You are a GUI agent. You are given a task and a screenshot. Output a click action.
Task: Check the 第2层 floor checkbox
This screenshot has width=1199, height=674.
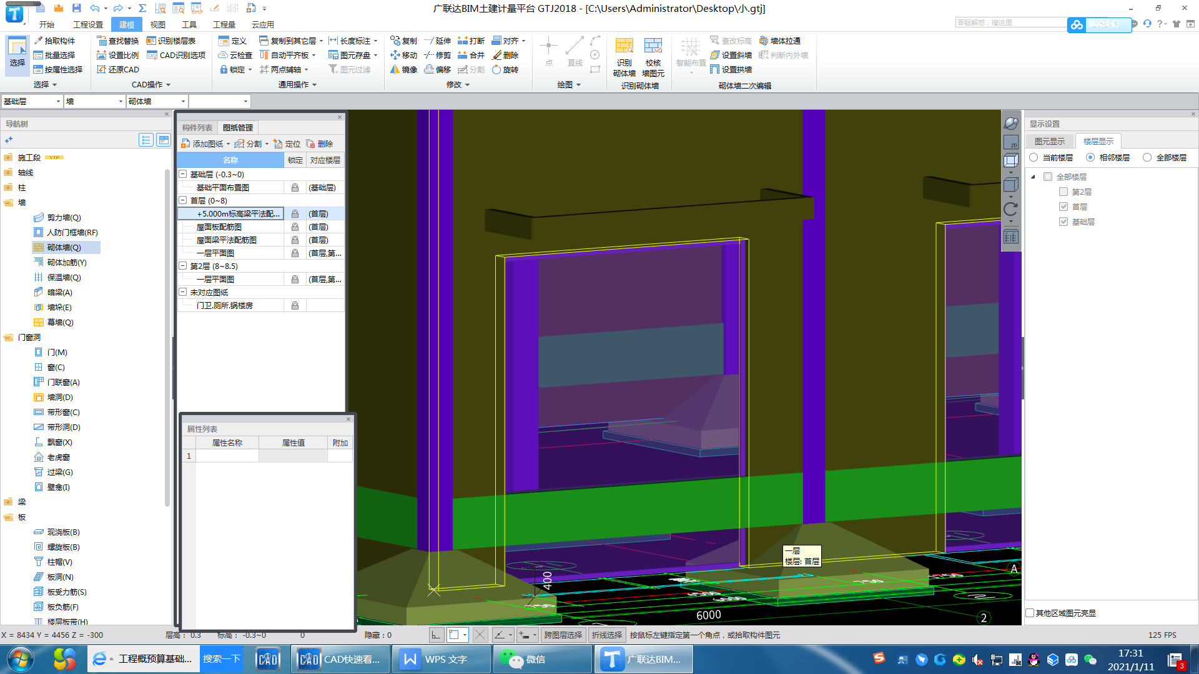1063,192
